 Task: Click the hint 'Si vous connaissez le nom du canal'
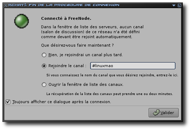[x=112, y=75]
